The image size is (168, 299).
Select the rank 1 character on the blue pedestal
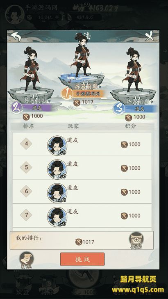tap(82, 55)
